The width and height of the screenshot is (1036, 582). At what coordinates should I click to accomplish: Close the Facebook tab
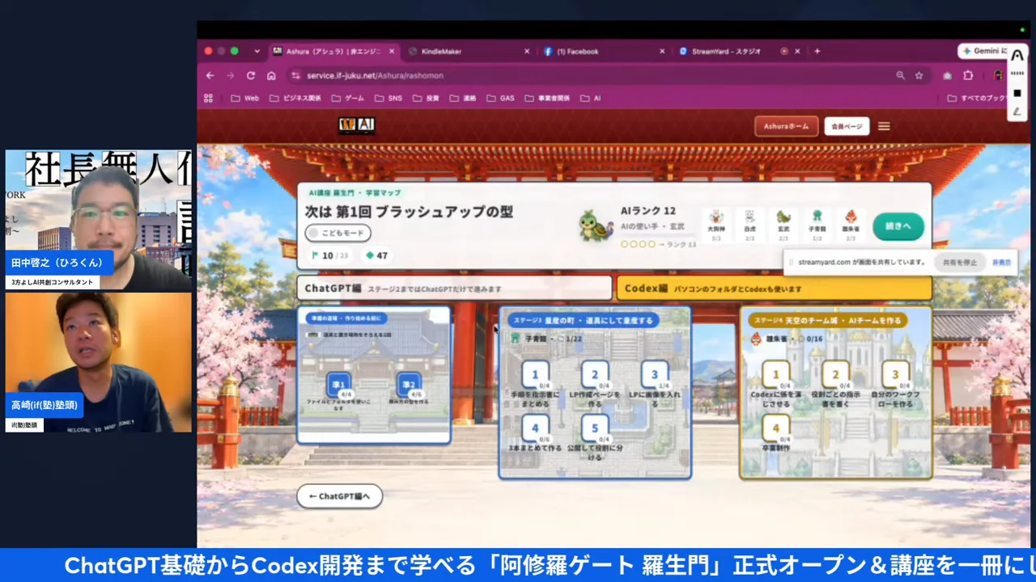coord(662,51)
